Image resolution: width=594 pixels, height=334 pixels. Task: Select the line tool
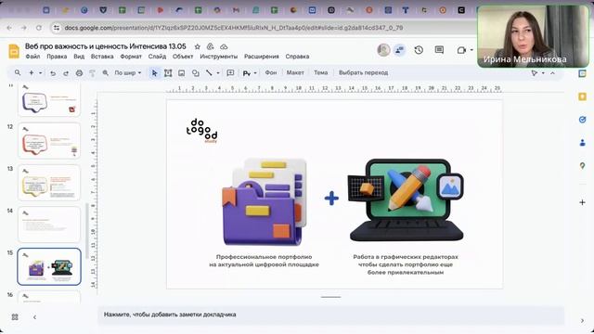tap(209, 72)
